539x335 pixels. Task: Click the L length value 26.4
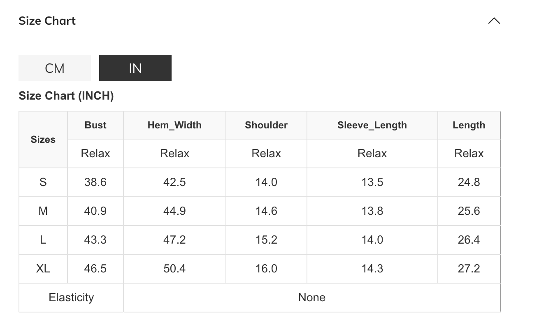pyautogui.click(x=469, y=240)
